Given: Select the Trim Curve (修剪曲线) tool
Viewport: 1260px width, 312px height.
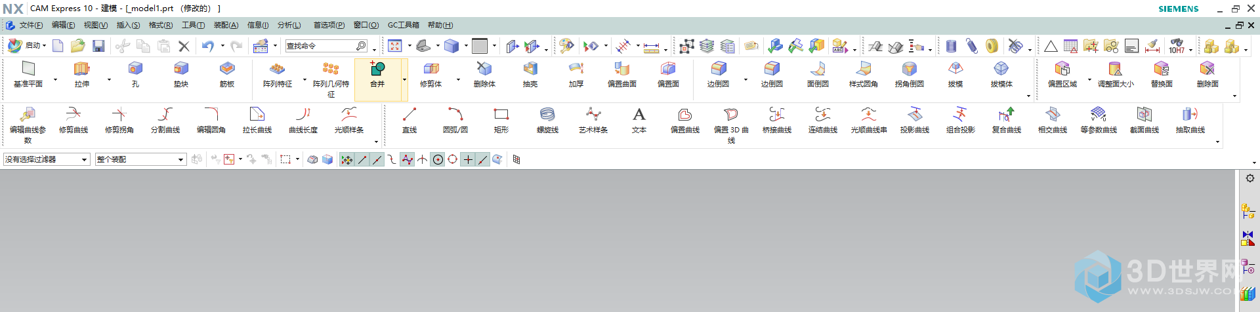Looking at the screenshot, I should [x=73, y=120].
